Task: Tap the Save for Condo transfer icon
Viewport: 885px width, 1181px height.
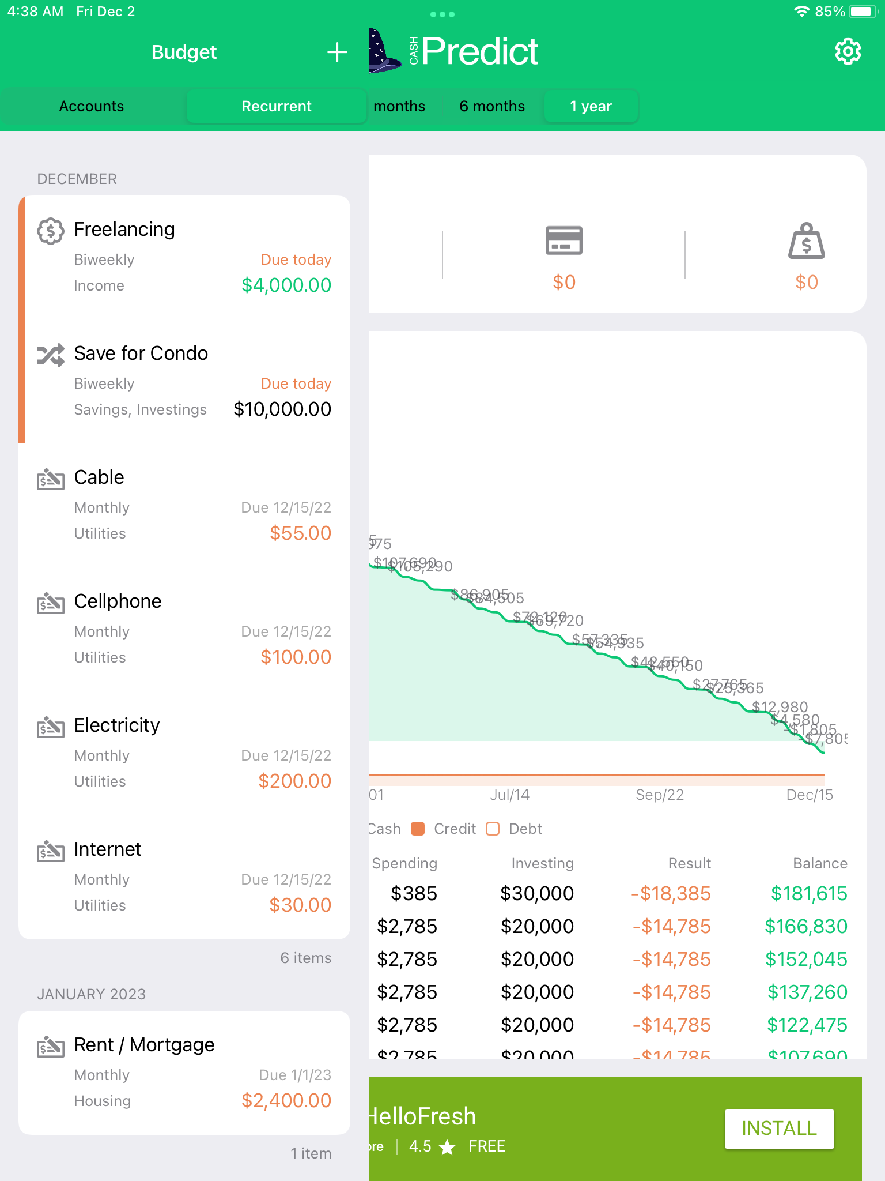Action: click(x=51, y=355)
